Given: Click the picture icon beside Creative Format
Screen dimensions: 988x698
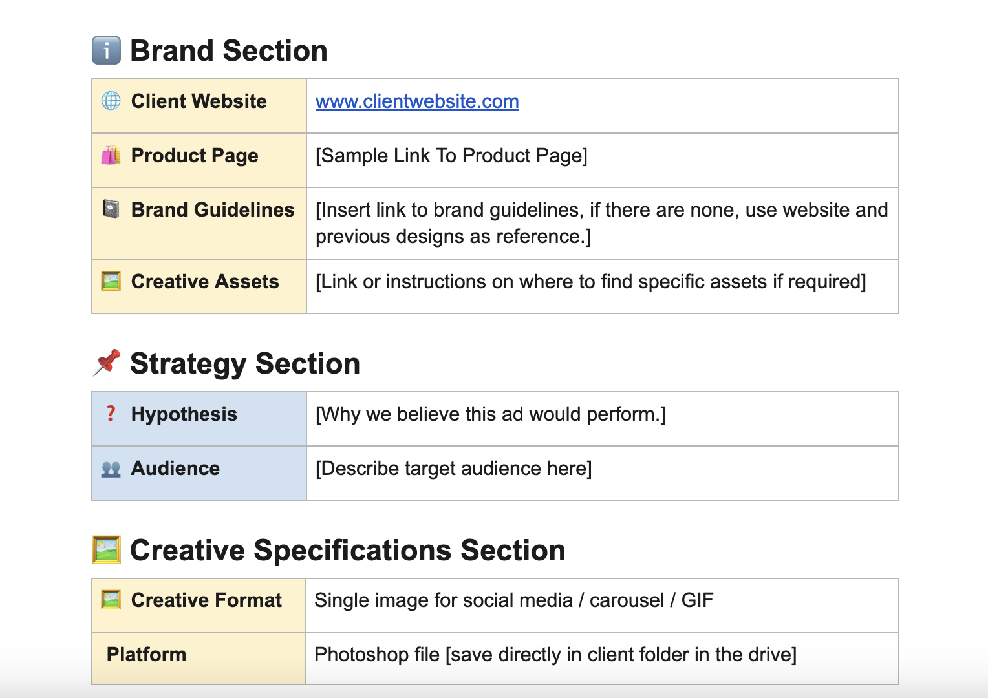Looking at the screenshot, I should tap(111, 600).
